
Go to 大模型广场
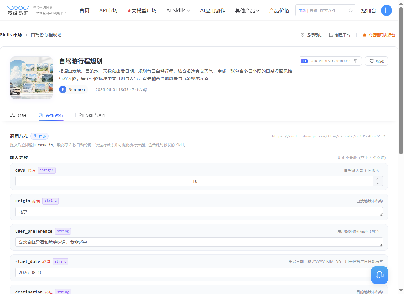pos(142,10)
